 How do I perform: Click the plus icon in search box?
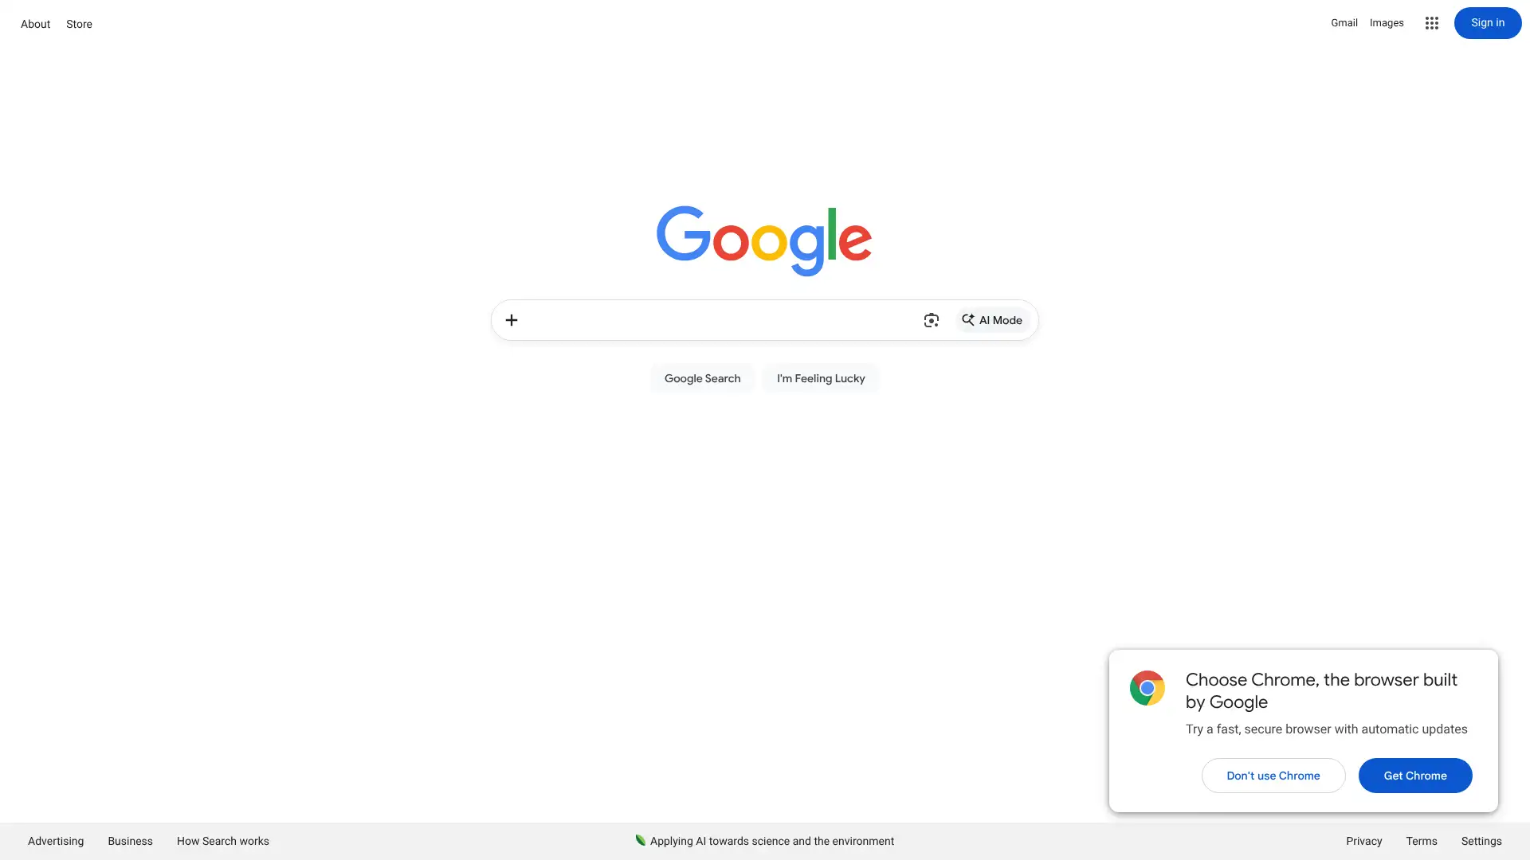512,320
